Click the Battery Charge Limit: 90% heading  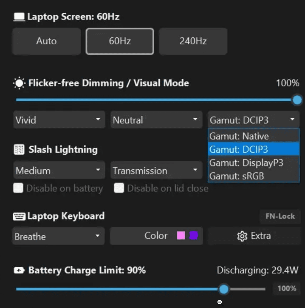click(87, 270)
